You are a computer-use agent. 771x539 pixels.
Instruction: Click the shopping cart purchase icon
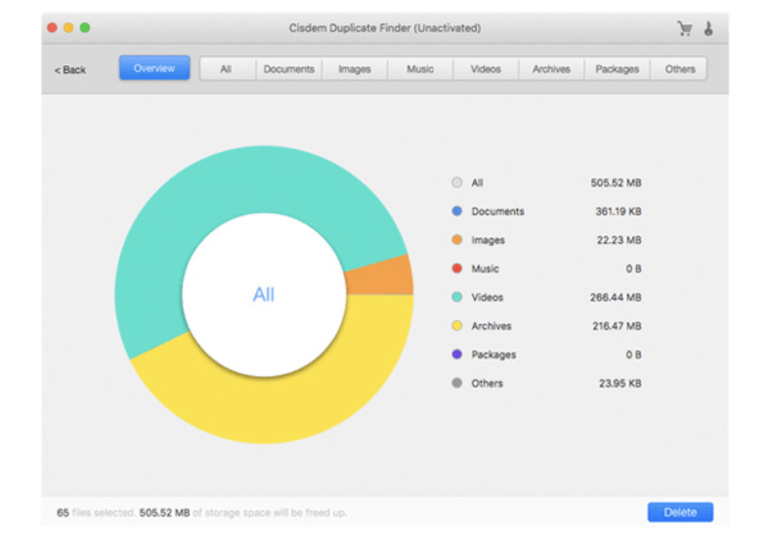point(685,28)
